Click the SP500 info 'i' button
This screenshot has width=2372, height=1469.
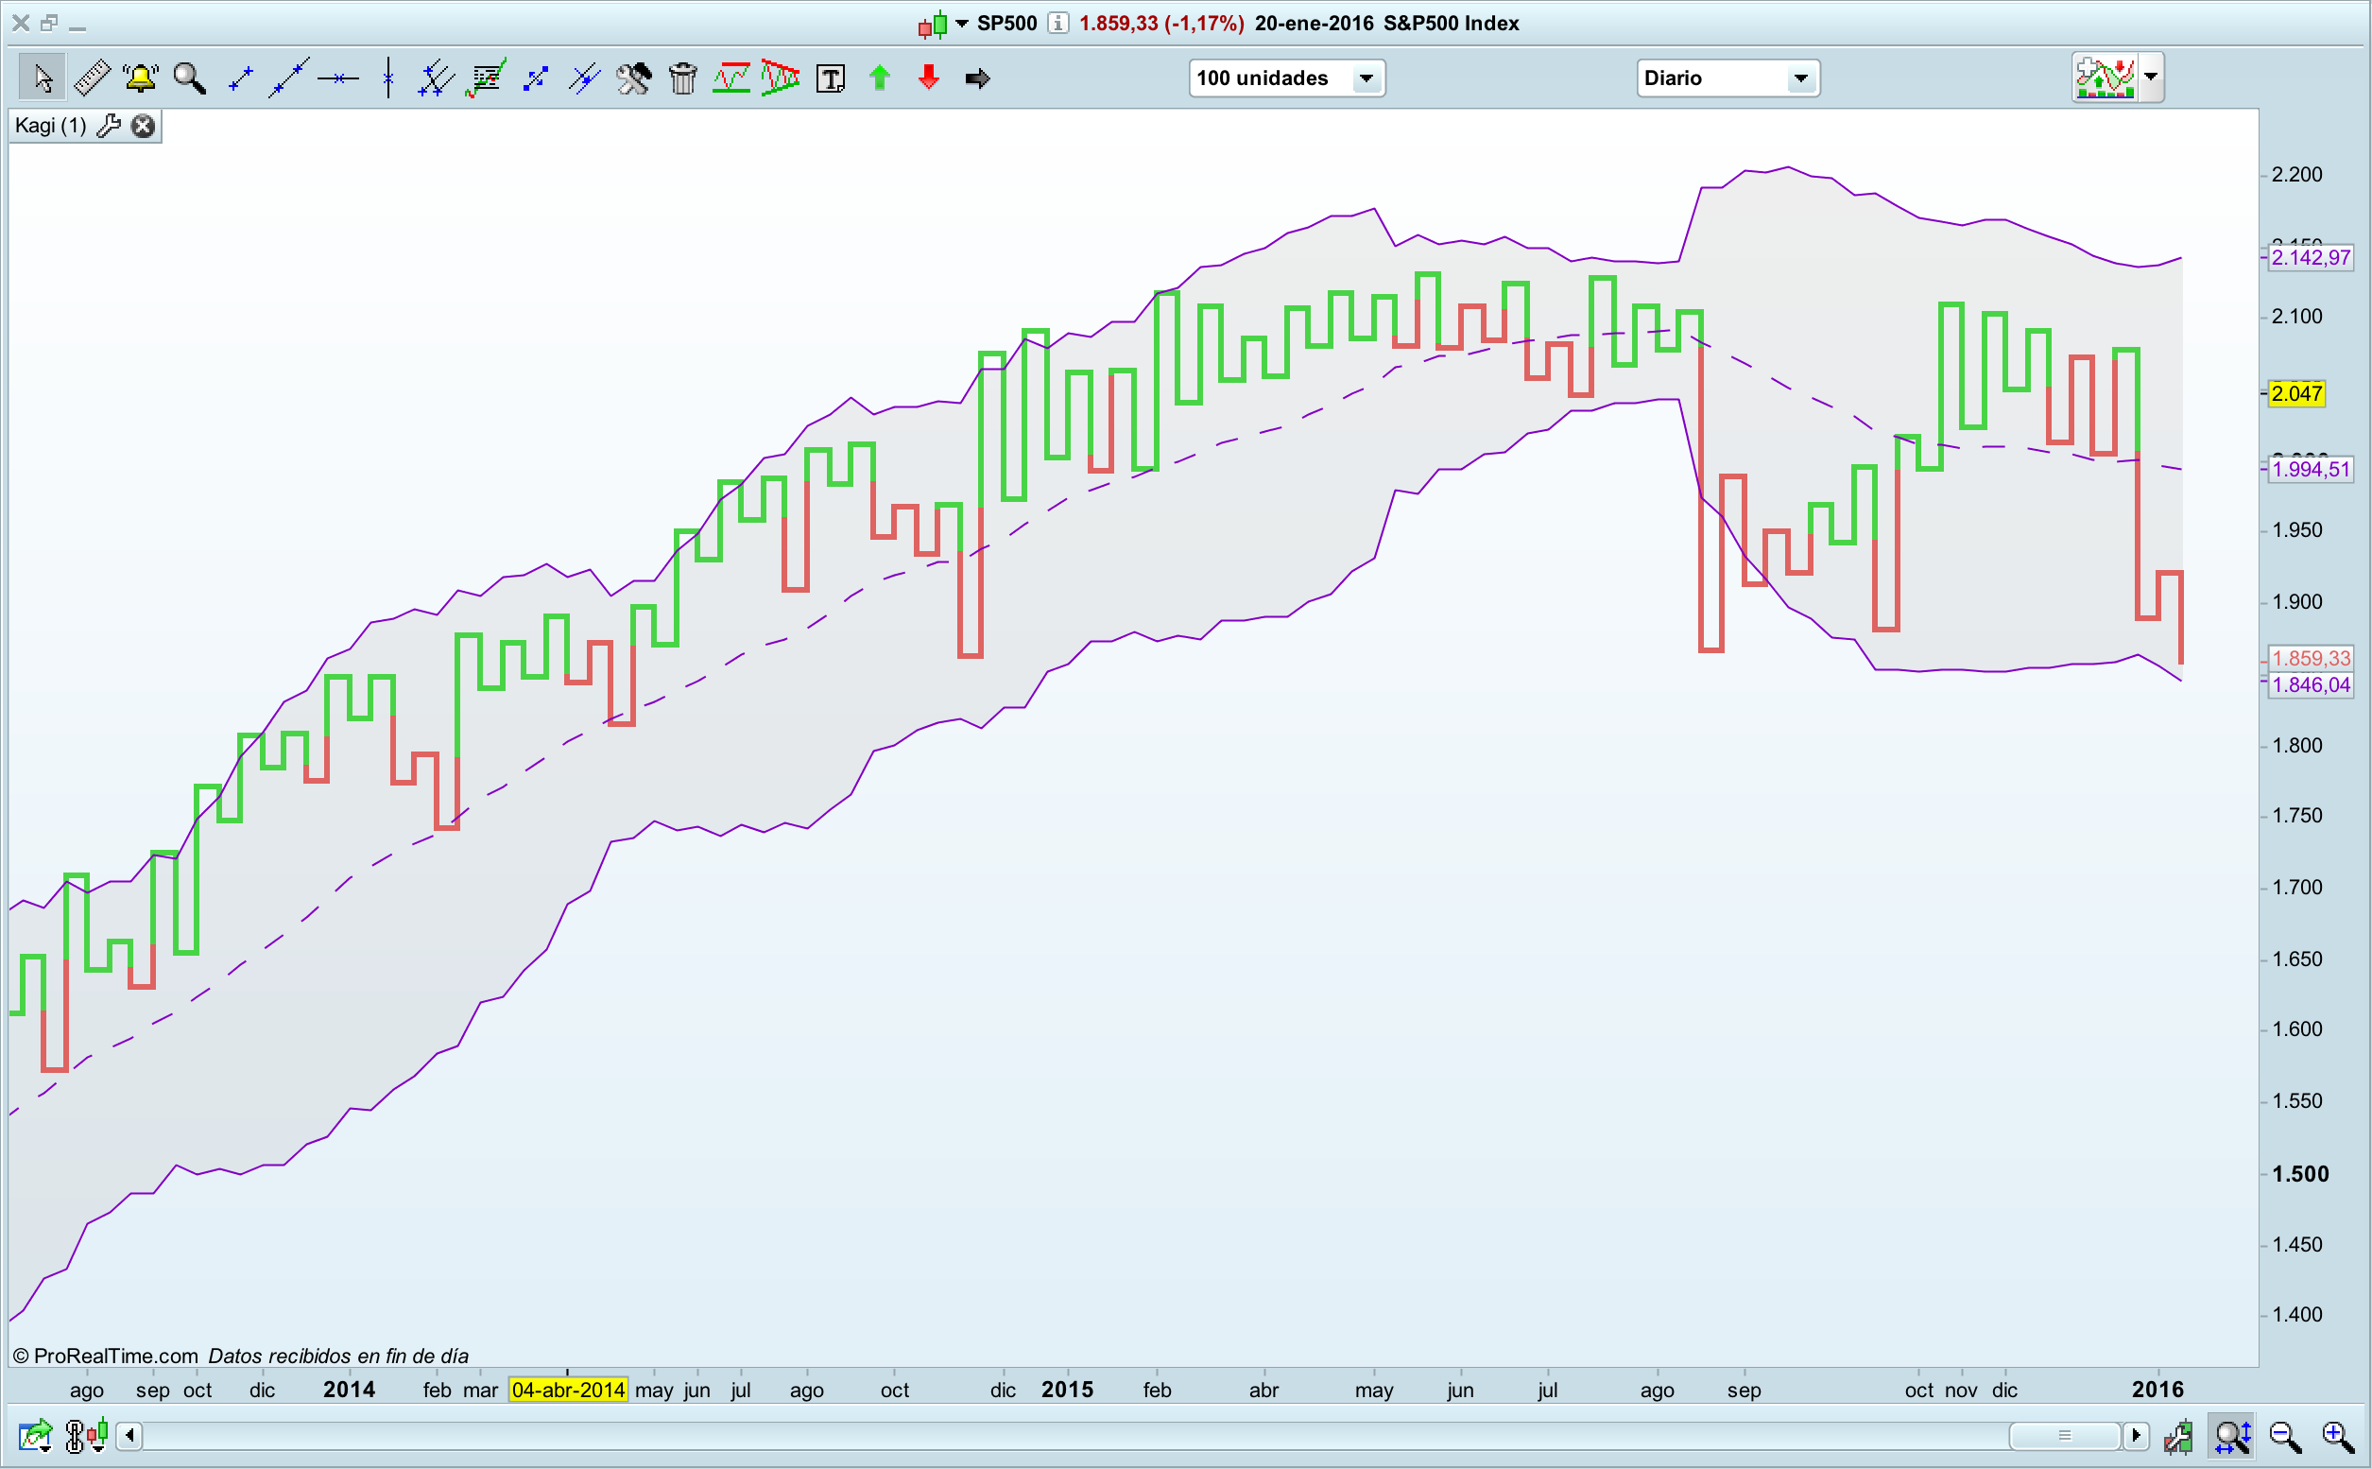pos(1057,24)
